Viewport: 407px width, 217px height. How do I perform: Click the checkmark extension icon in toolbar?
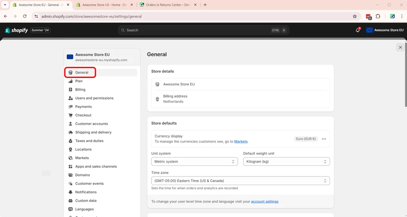(x=392, y=16)
